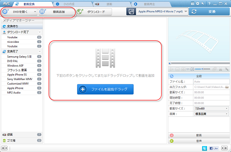
Task: Open the 標準品質 quality dropdown
Action: pos(211,114)
